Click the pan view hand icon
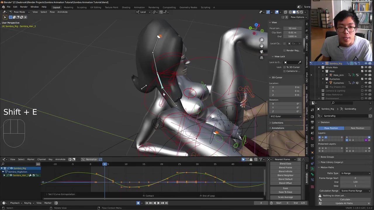The height and width of the screenshot is (210, 374). click(x=262, y=46)
